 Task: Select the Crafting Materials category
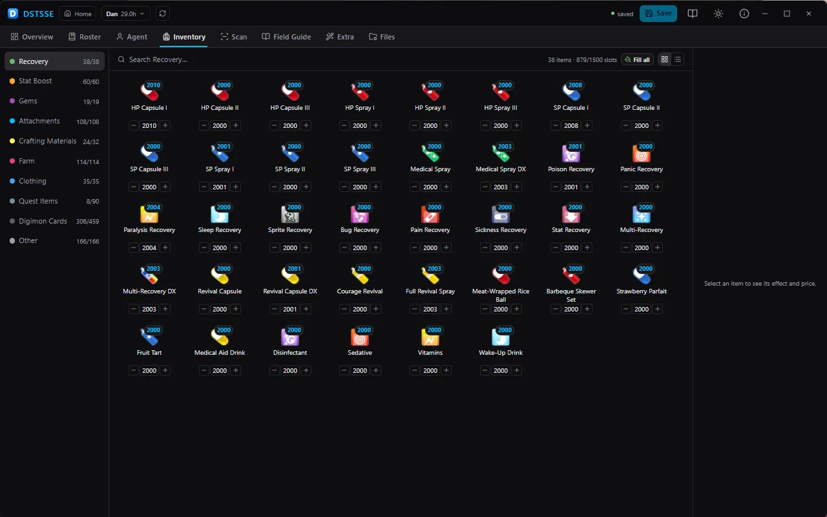click(x=54, y=141)
